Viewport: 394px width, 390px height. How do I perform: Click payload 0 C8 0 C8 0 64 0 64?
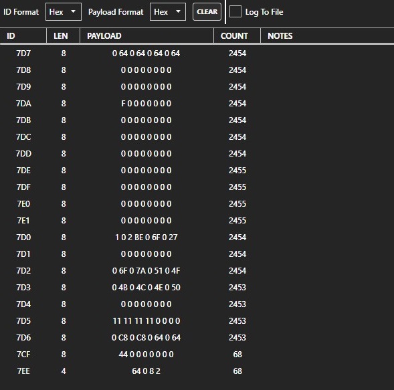pos(146,337)
